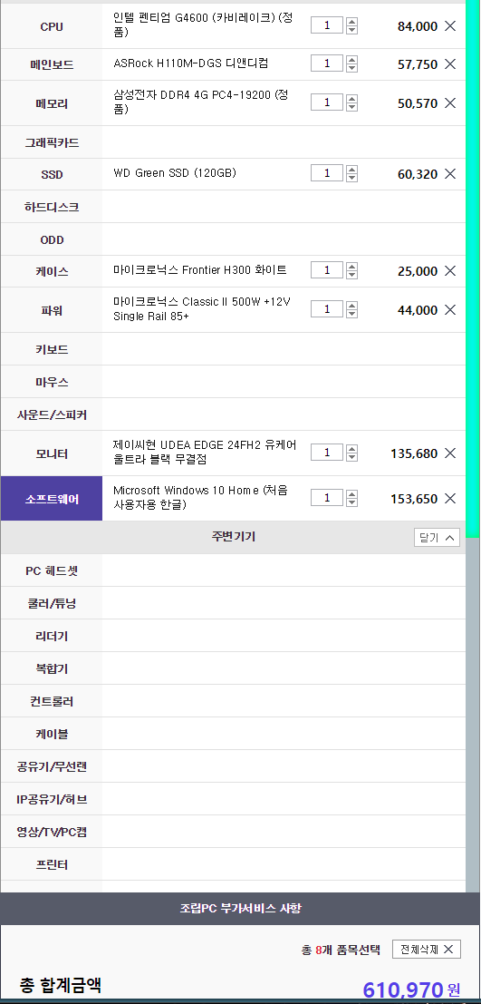Remove the CPU item with X icon

click(x=450, y=26)
